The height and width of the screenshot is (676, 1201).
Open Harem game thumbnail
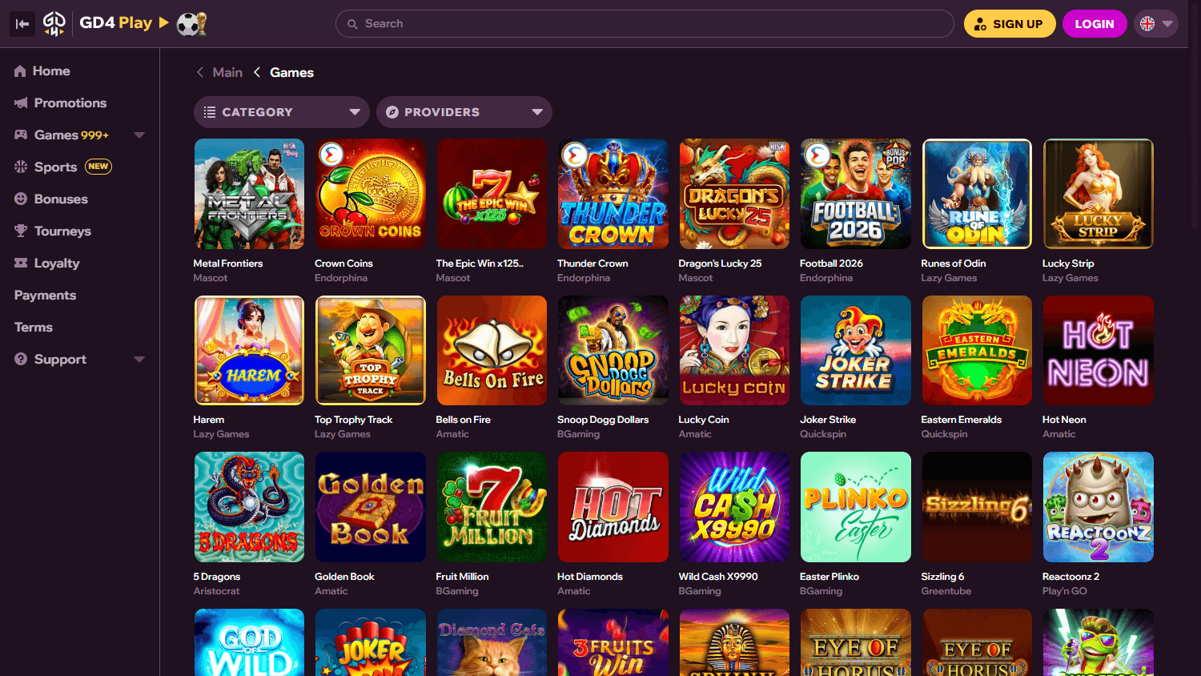[249, 350]
